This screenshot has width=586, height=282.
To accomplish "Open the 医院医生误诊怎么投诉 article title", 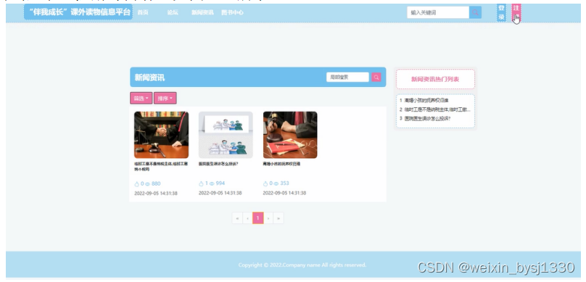I will [x=218, y=164].
